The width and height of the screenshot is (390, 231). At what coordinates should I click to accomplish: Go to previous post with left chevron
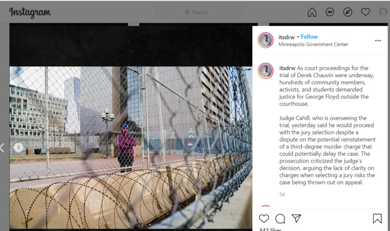click(x=2, y=147)
